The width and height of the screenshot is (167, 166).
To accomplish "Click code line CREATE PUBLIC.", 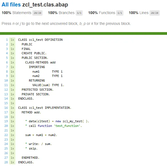I will tap(34, 53).
